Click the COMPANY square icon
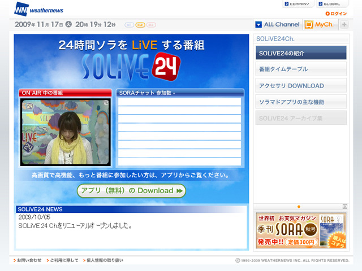Screen dimensions: 362x271 pyautogui.click(x=287, y=4)
